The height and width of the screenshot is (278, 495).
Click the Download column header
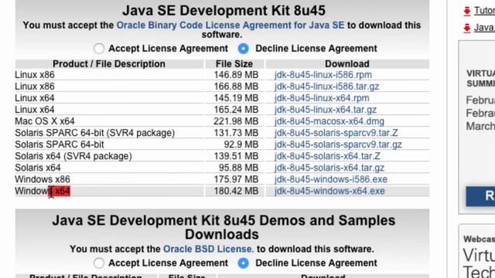pos(347,64)
